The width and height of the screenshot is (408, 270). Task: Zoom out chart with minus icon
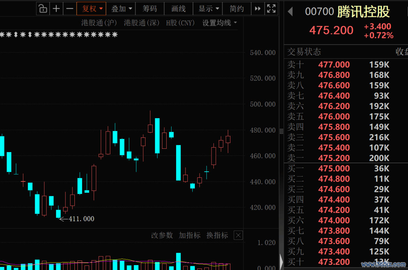coord(70,9)
